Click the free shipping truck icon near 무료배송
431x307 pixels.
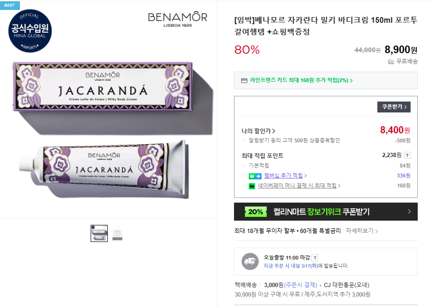[391, 62]
